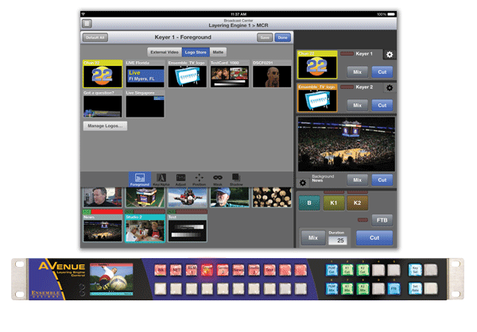Select the stacked logs source thumbnail
The width and height of the screenshot is (477, 332).
(272, 197)
